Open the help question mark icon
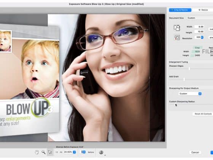The width and height of the screenshot is (213, 160). tap(101, 152)
